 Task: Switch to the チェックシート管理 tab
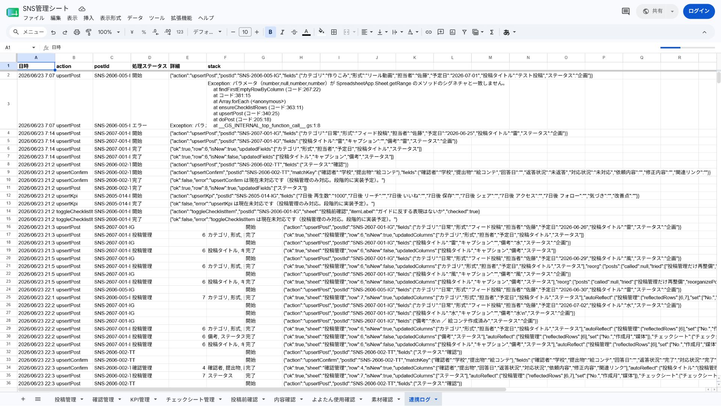[x=190, y=400]
